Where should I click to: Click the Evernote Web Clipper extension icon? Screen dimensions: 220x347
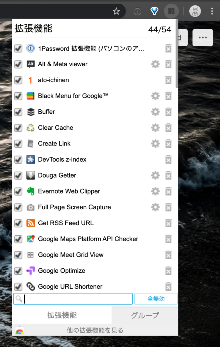(31, 191)
